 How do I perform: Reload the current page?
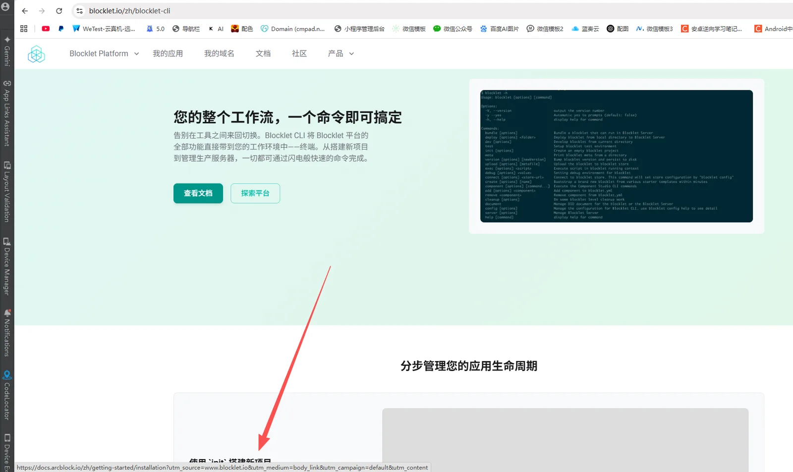(59, 11)
